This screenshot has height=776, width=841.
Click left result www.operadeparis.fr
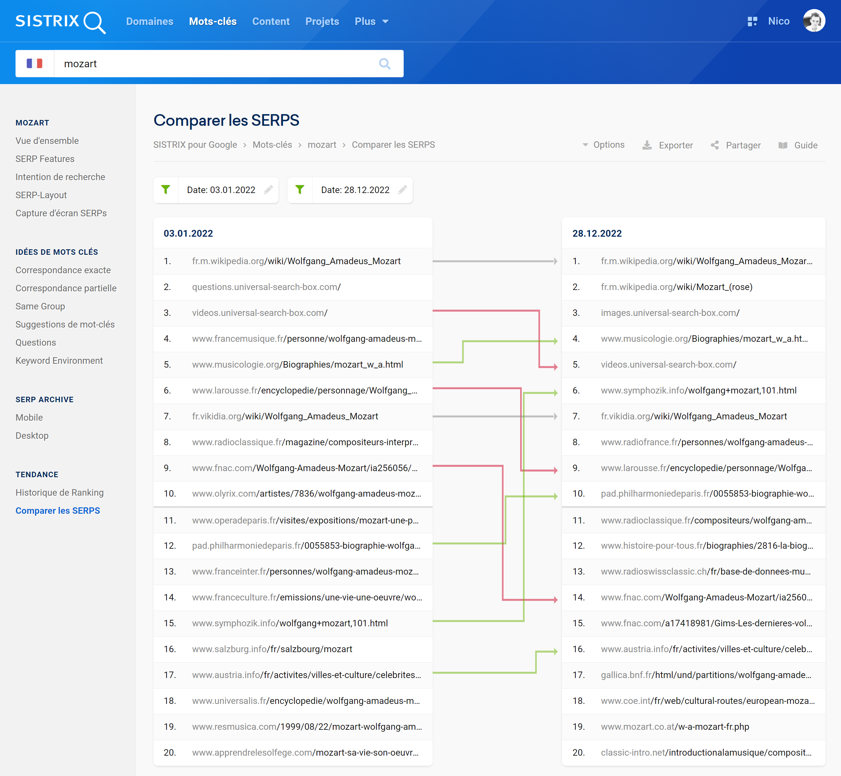pos(305,520)
